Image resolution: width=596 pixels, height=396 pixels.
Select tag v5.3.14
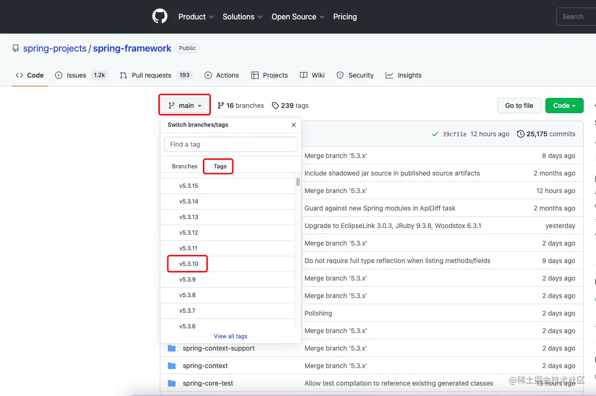click(x=228, y=202)
